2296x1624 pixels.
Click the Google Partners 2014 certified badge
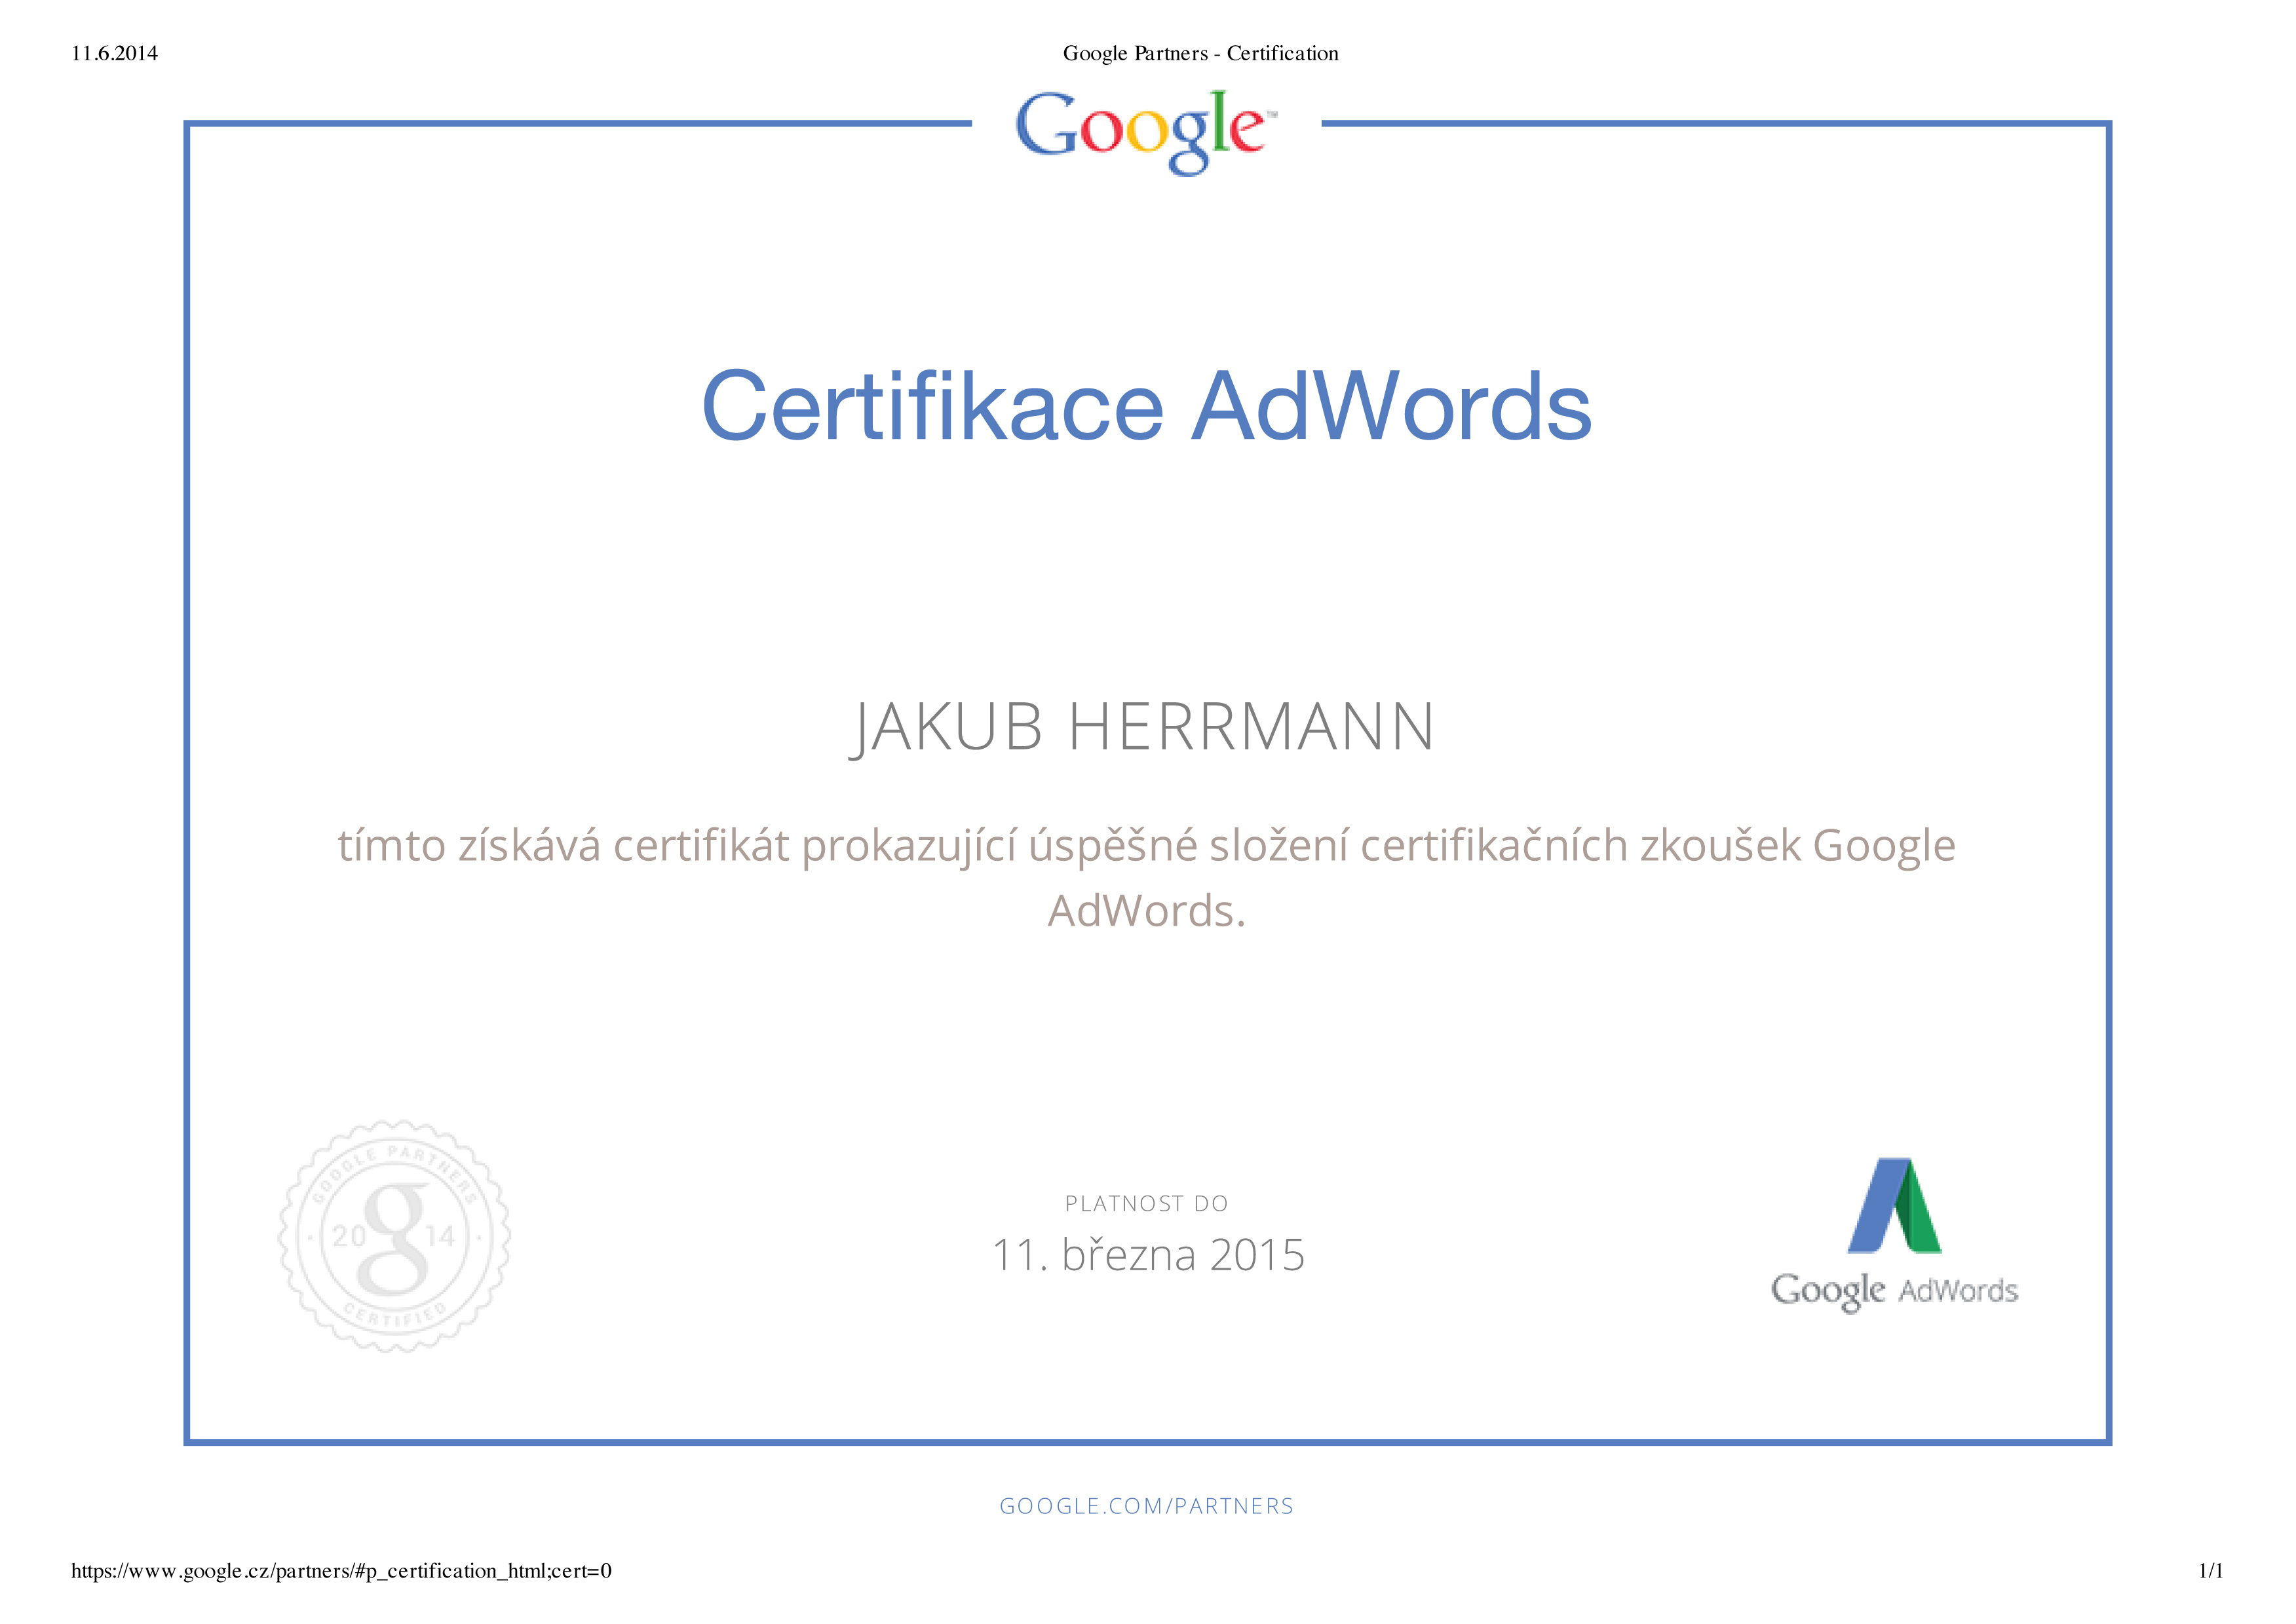pos(394,1236)
